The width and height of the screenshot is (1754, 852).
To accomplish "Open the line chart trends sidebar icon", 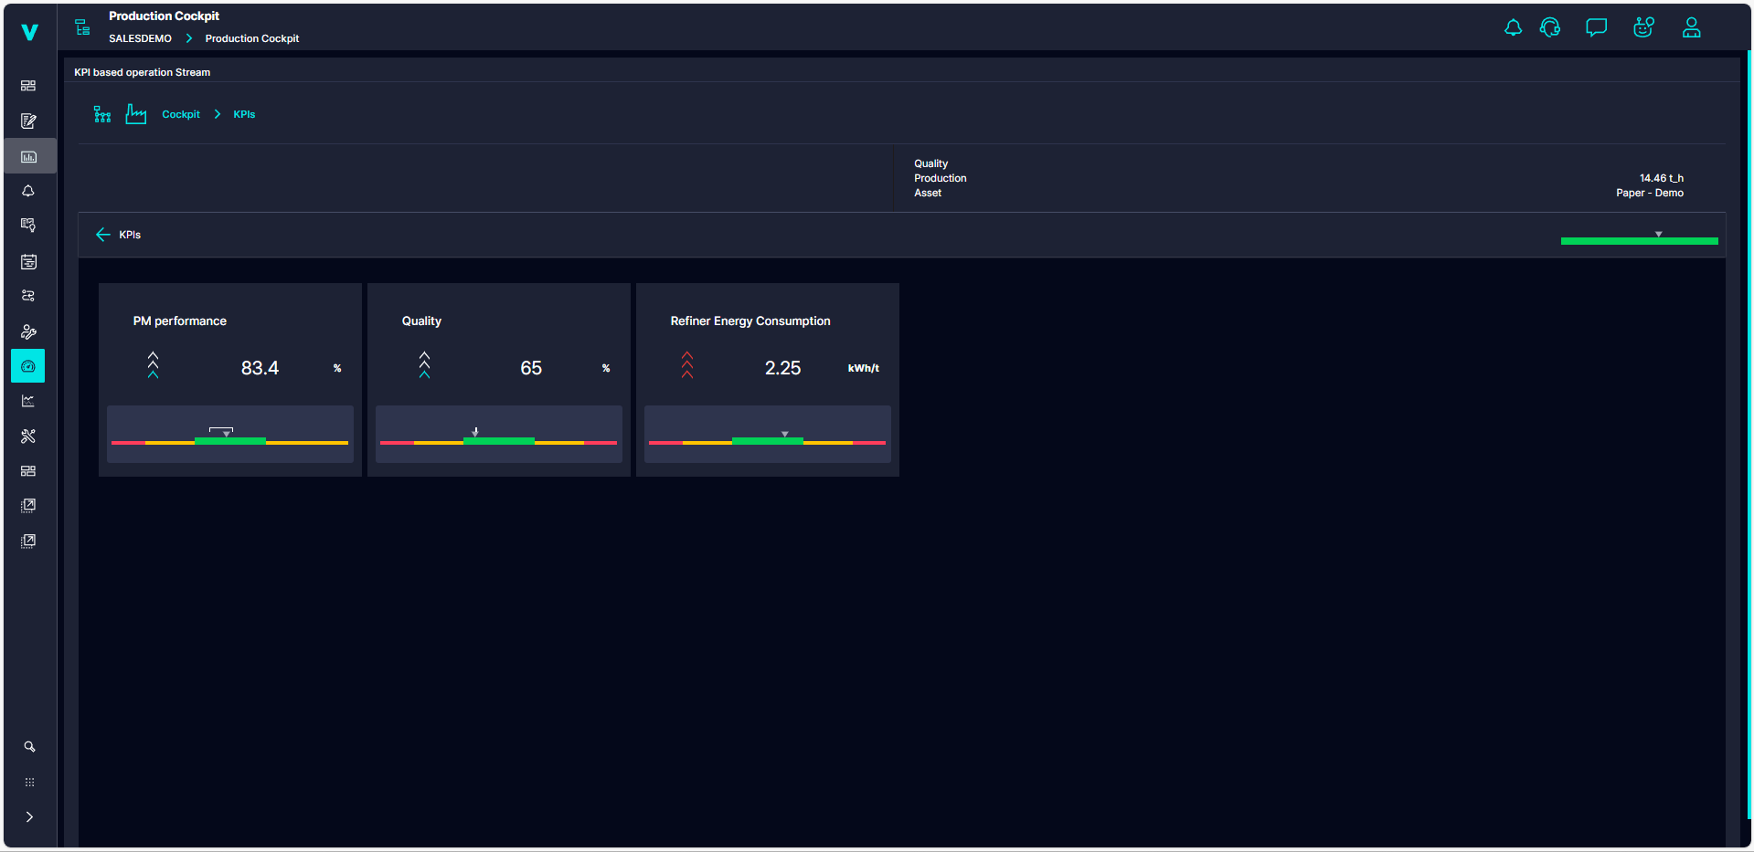I will [x=28, y=401].
